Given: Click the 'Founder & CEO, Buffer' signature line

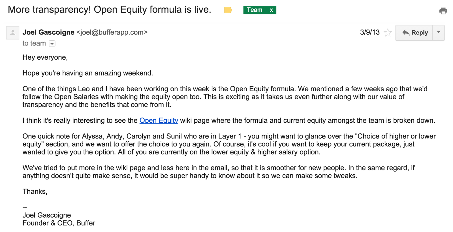Looking at the screenshot, I should click(59, 223).
